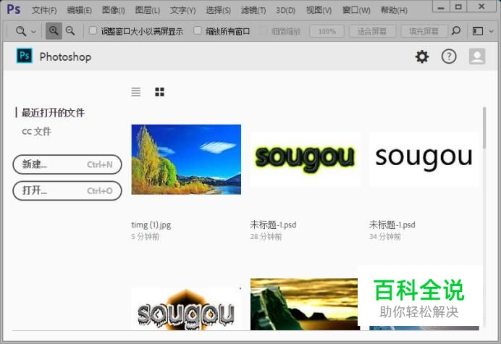Viewport: 501px width, 344px height.
Task: Click the timg (1).jpg file name
Action: point(151,225)
